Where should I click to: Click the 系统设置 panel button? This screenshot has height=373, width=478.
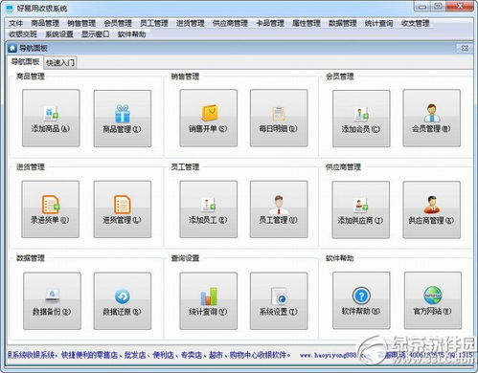[x=279, y=300]
